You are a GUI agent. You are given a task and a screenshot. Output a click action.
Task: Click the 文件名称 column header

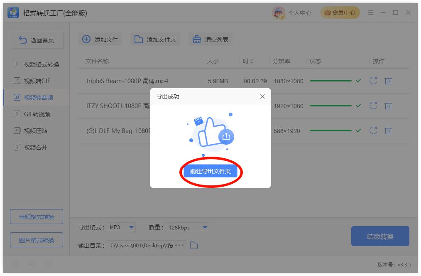[x=97, y=61]
